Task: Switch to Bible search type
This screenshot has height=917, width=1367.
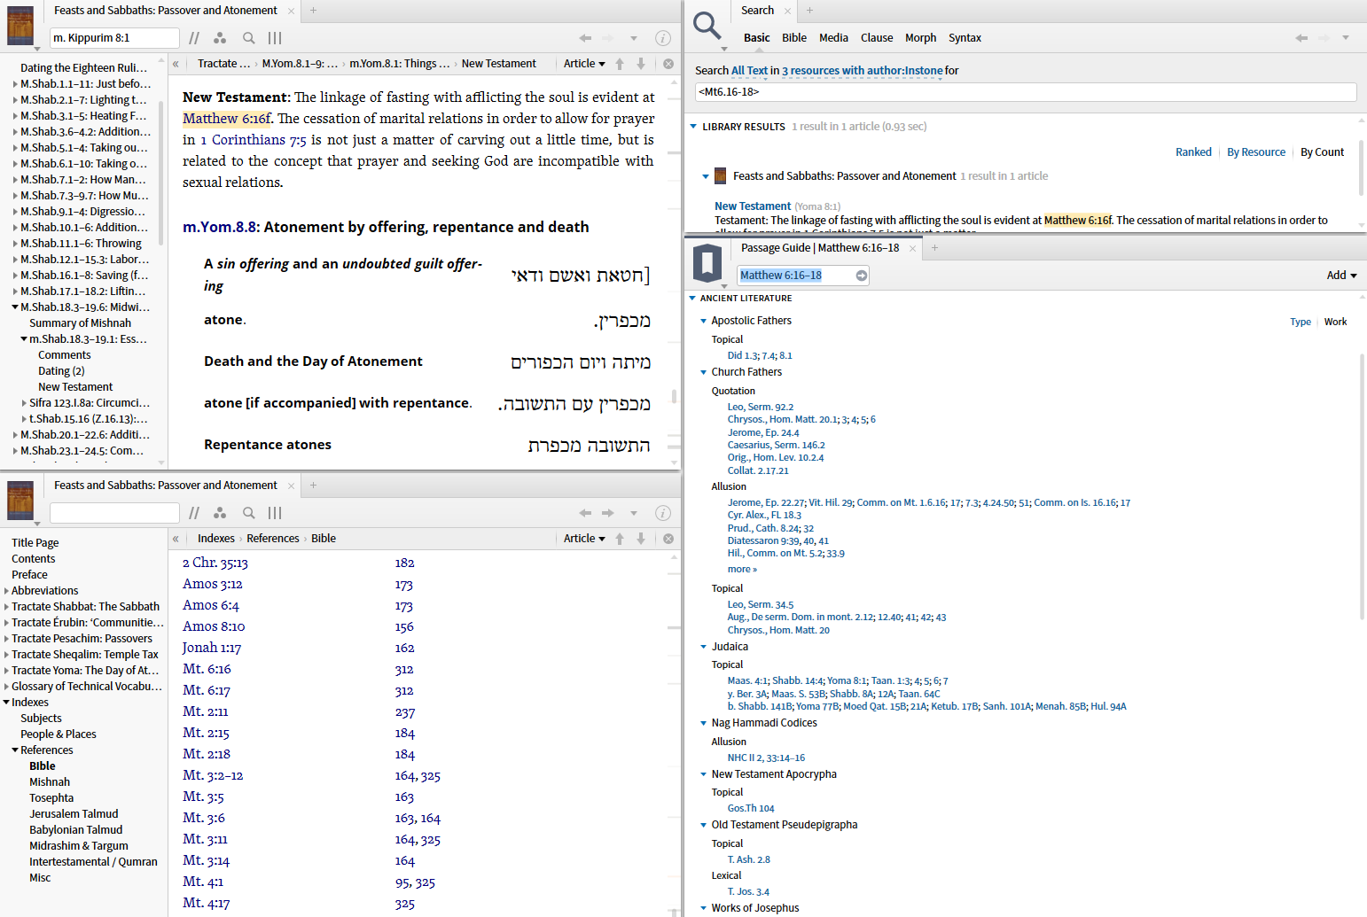Action: click(x=794, y=38)
